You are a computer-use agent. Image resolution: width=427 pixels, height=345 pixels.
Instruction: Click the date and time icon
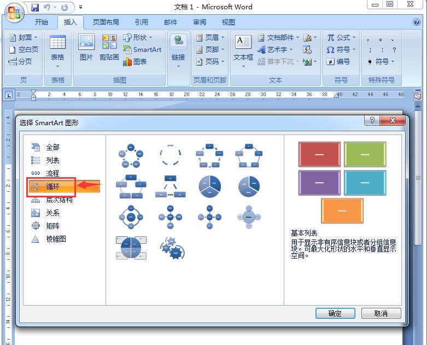307,50
